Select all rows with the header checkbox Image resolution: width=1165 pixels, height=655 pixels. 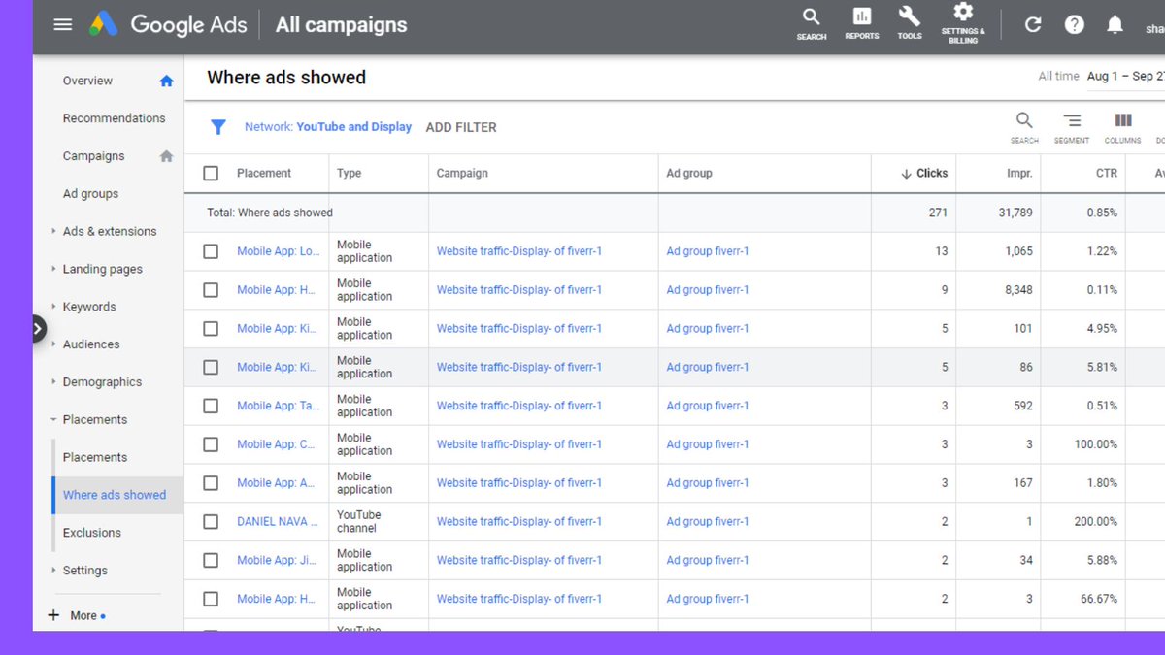[x=211, y=174]
